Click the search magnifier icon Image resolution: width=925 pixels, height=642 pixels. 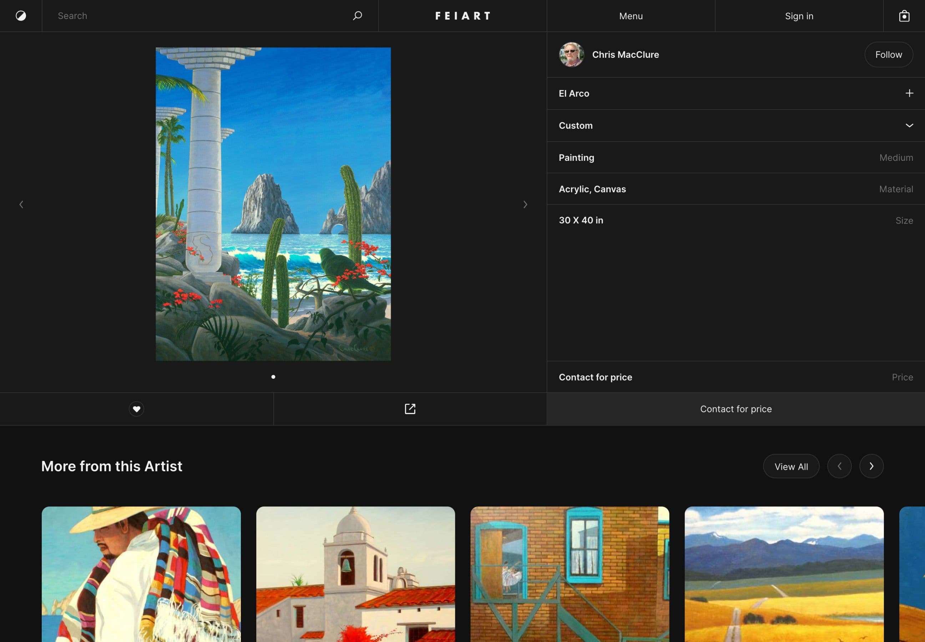coord(357,16)
